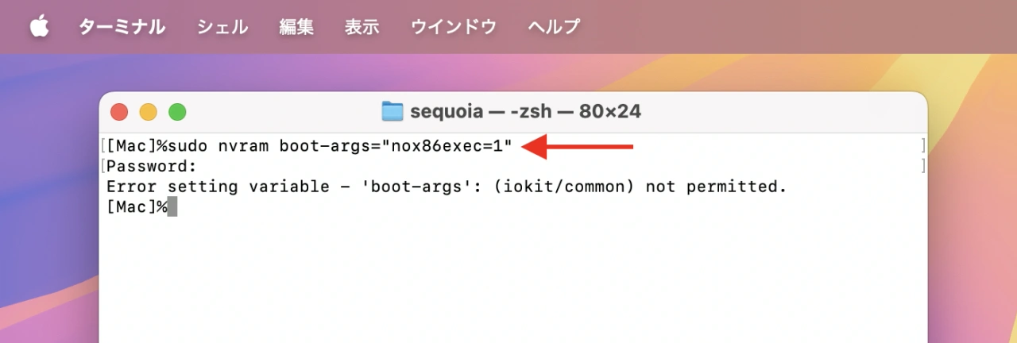Close the Terminal window with the red button

click(x=119, y=112)
